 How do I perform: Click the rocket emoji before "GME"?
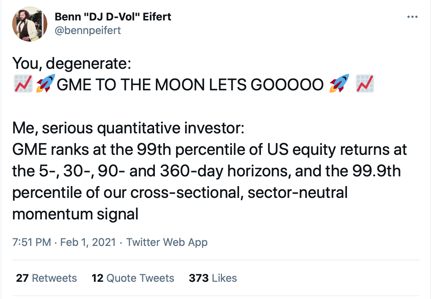click(46, 84)
